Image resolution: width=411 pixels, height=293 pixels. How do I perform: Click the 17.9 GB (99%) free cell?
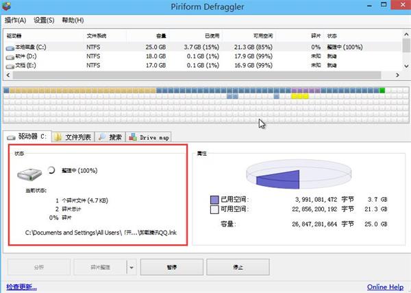click(x=253, y=56)
